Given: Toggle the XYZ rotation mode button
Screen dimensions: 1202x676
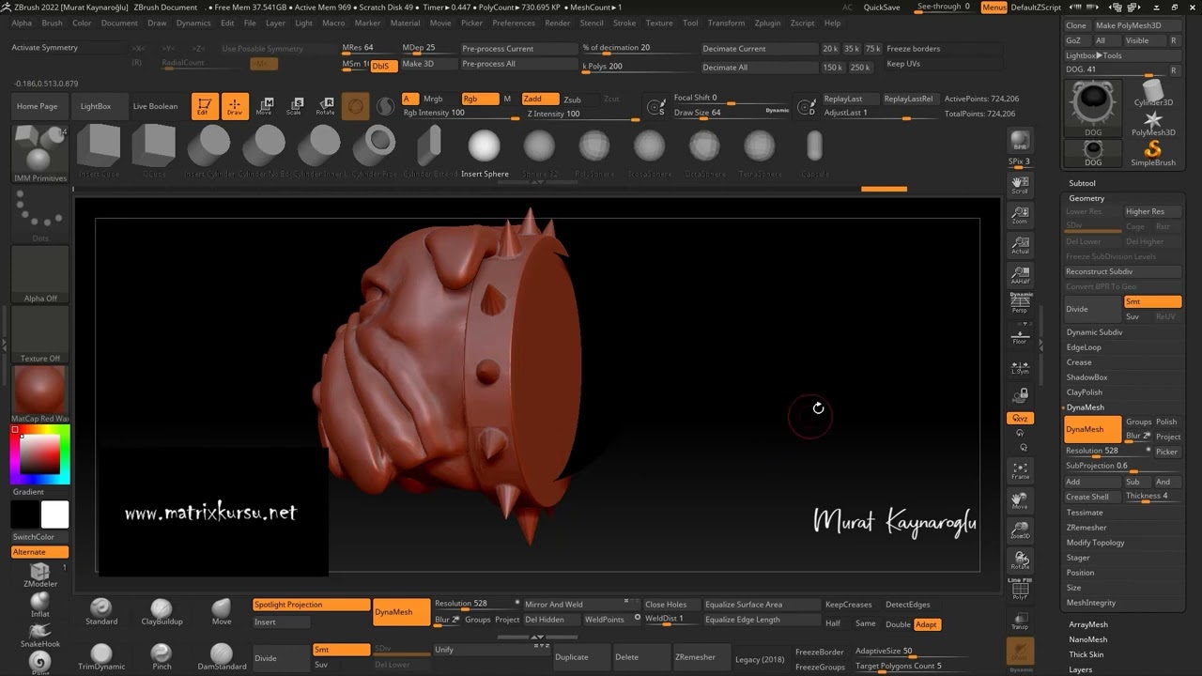Looking at the screenshot, I should (x=1019, y=418).
